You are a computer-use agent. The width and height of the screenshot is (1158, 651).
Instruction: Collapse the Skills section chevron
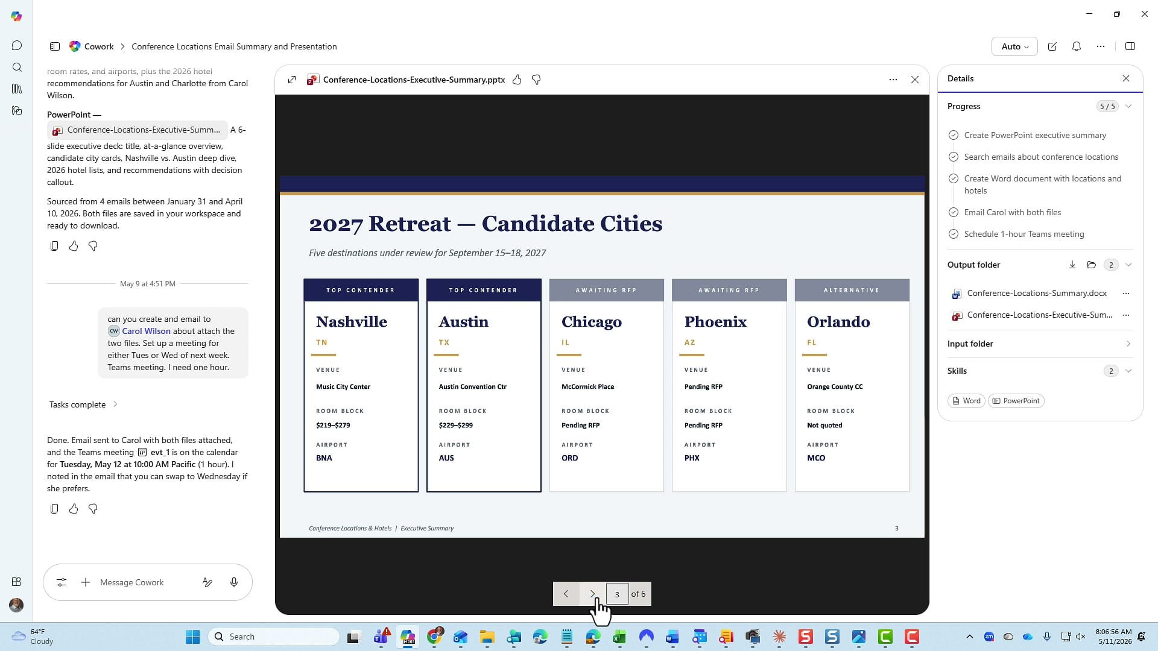click(x=1128, y=371)
